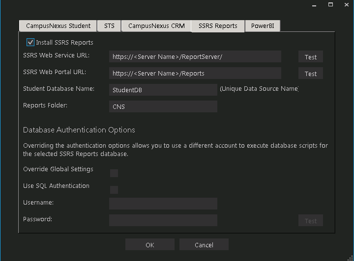This screenshot has width=354, height=261.
Task: Click the Student Database Name label
Action: point(59,89)
